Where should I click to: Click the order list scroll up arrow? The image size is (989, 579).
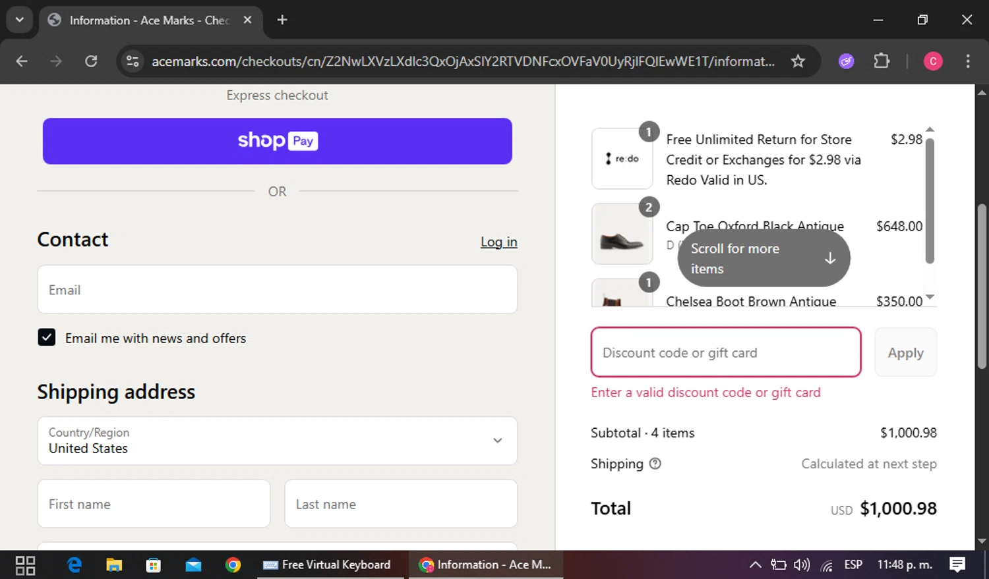[x=930, y=129]
